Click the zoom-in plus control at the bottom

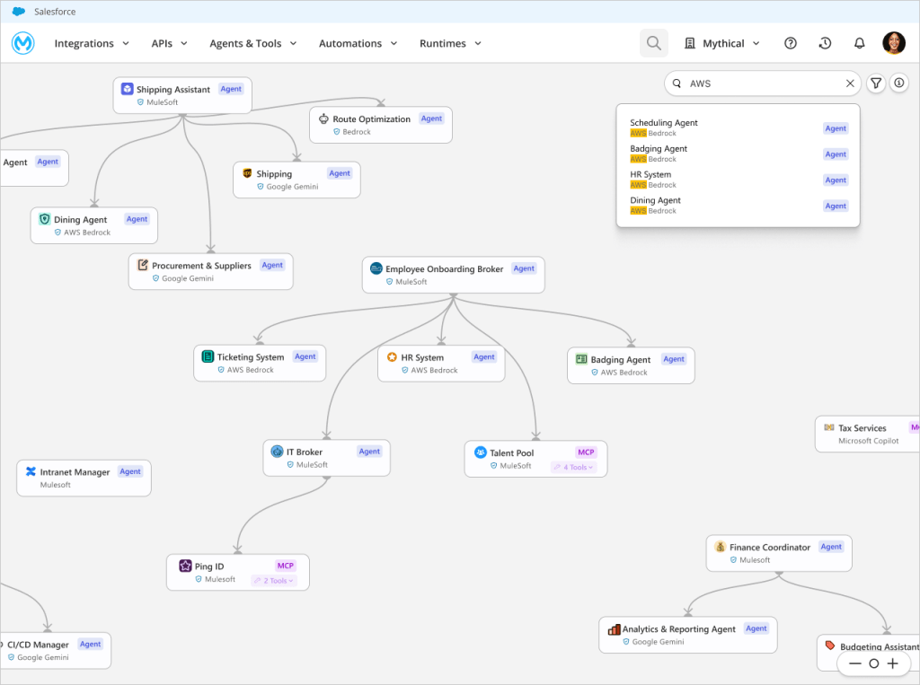coord(894,662)
